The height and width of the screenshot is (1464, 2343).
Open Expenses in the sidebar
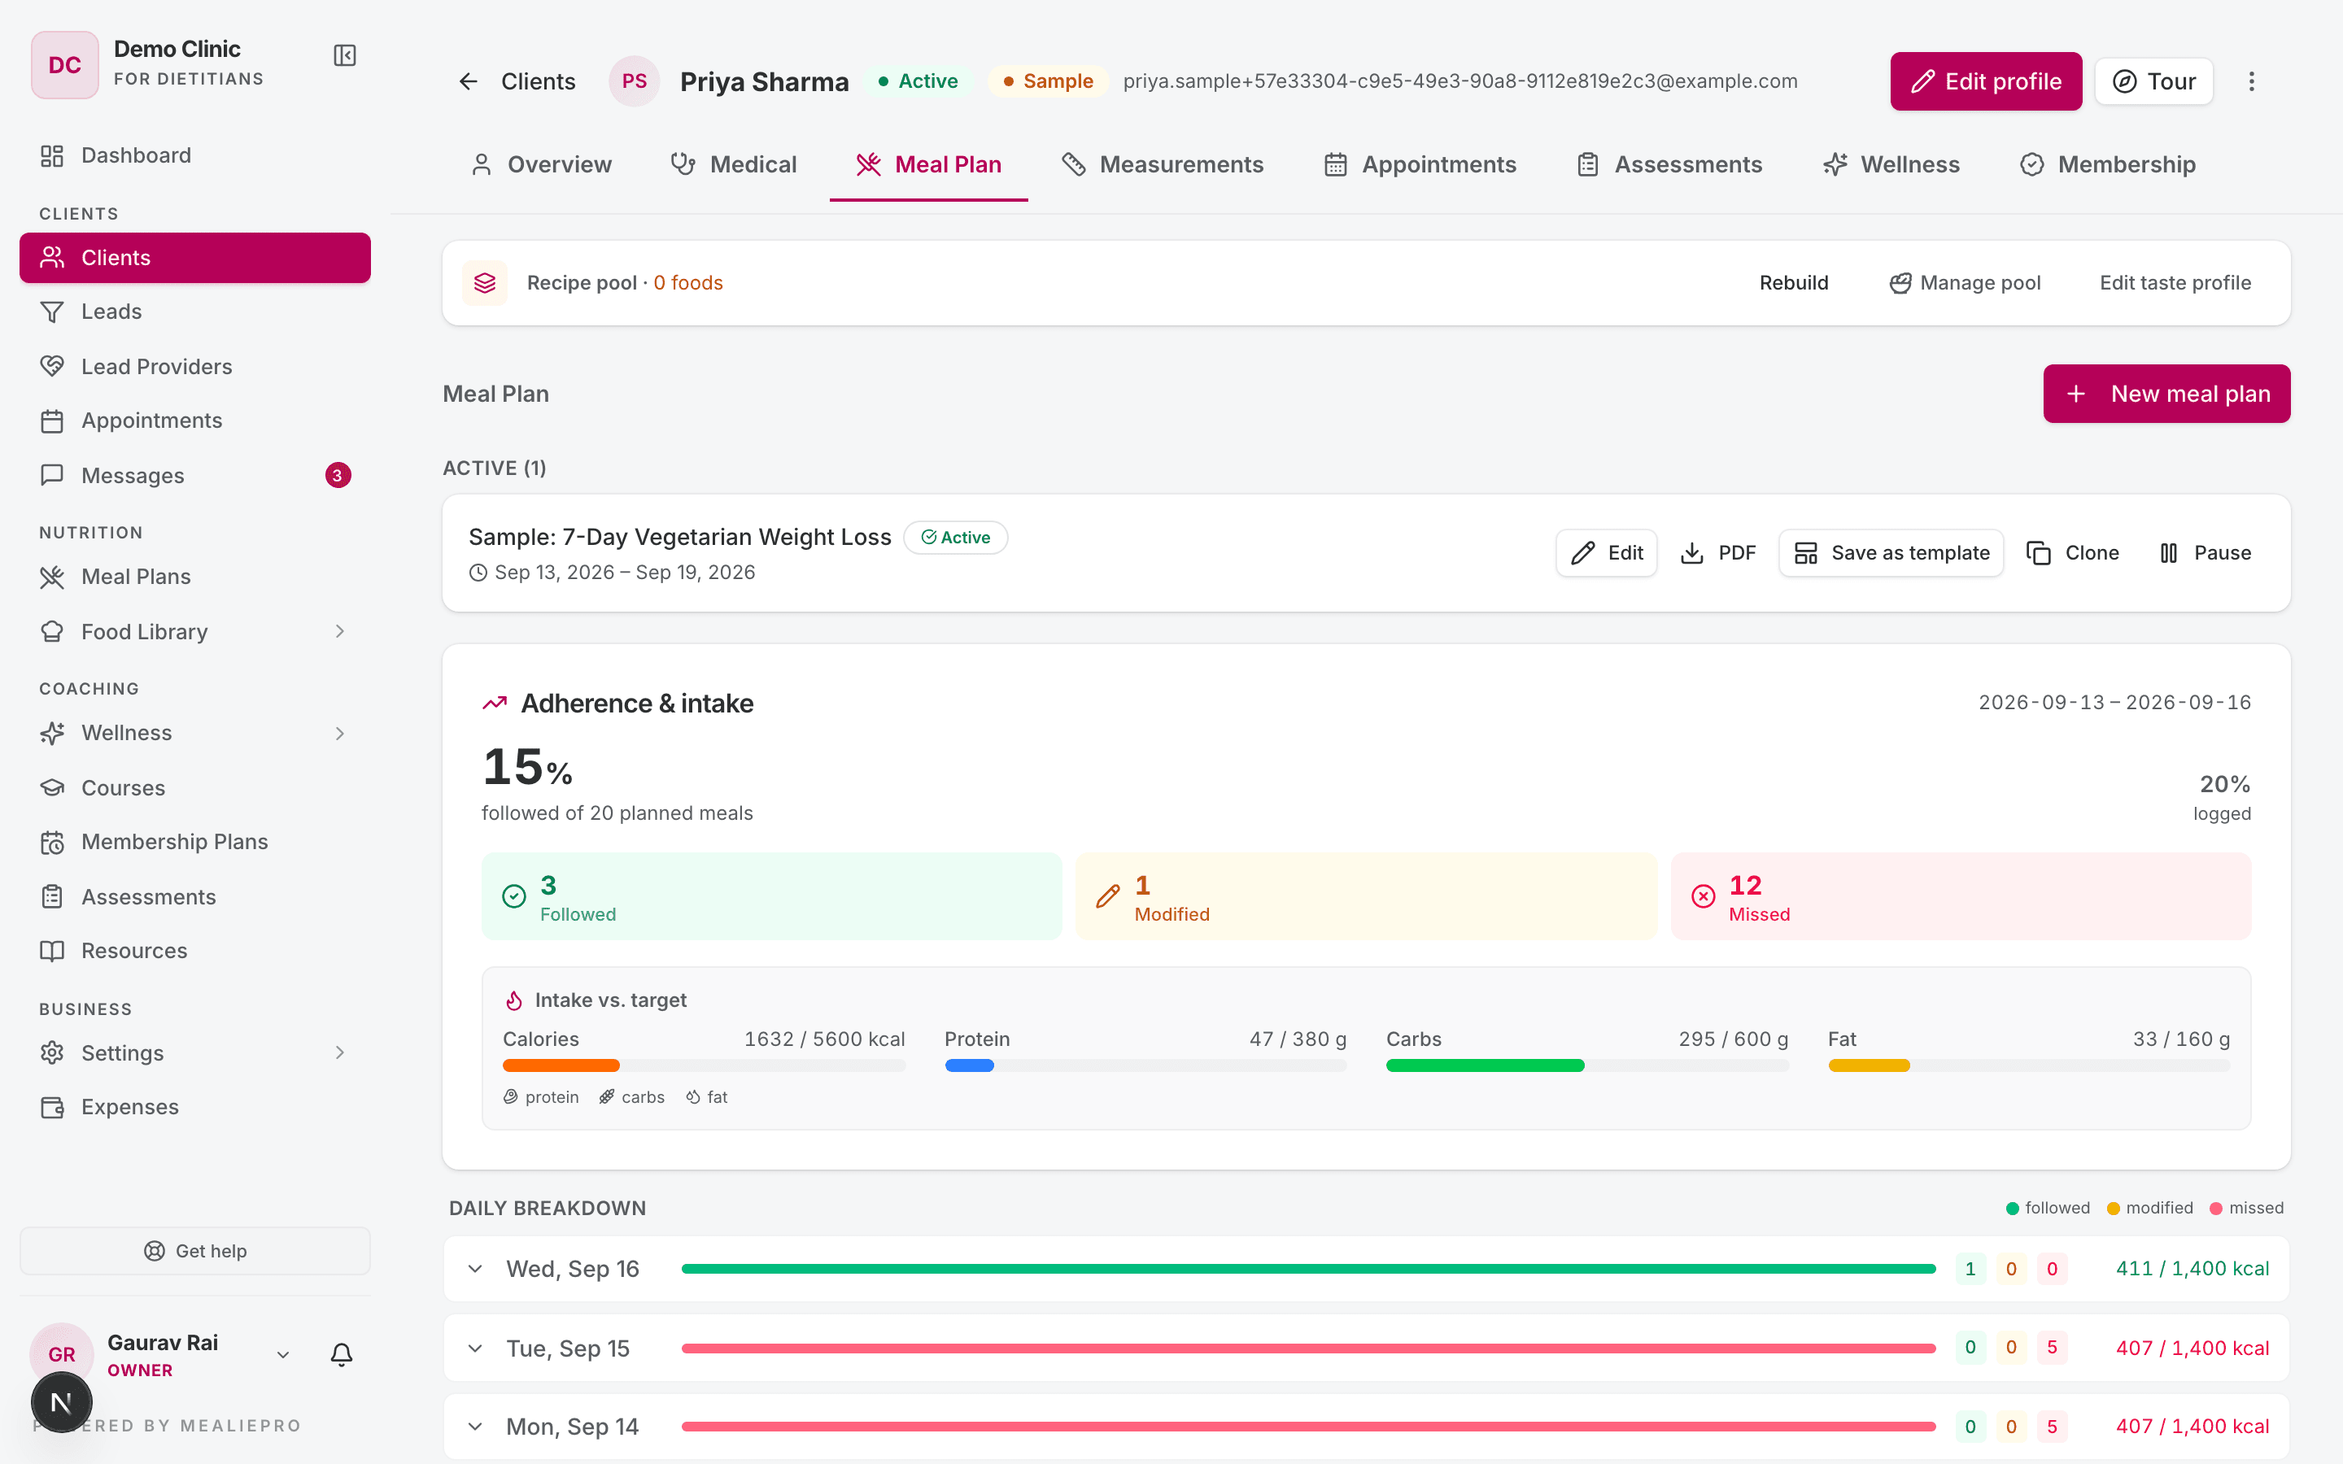click(x=194, y=1107)
